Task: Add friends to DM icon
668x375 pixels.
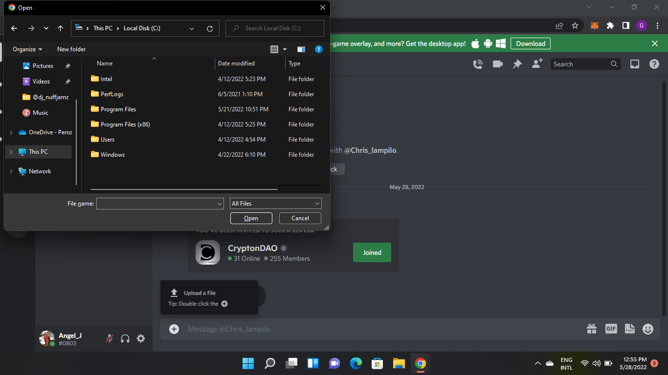Action: point(537,64)
